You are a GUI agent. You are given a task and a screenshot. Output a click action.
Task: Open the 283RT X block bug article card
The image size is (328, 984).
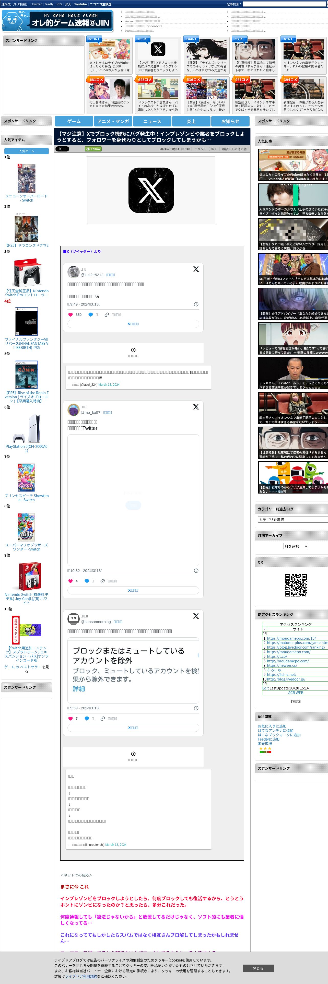tap(158, 55)
